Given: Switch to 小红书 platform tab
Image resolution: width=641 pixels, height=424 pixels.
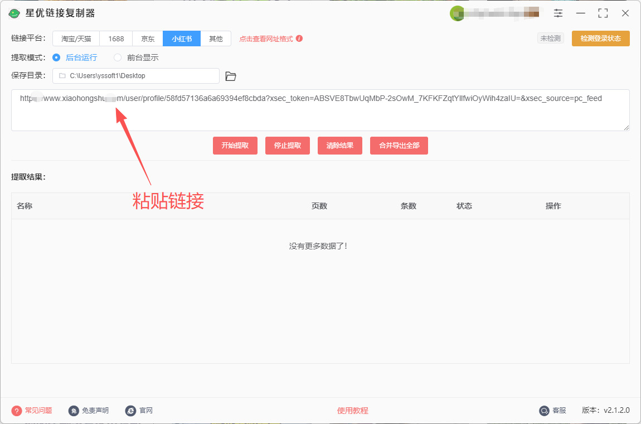Looking at the screenshot, I should tap(182, 39).
